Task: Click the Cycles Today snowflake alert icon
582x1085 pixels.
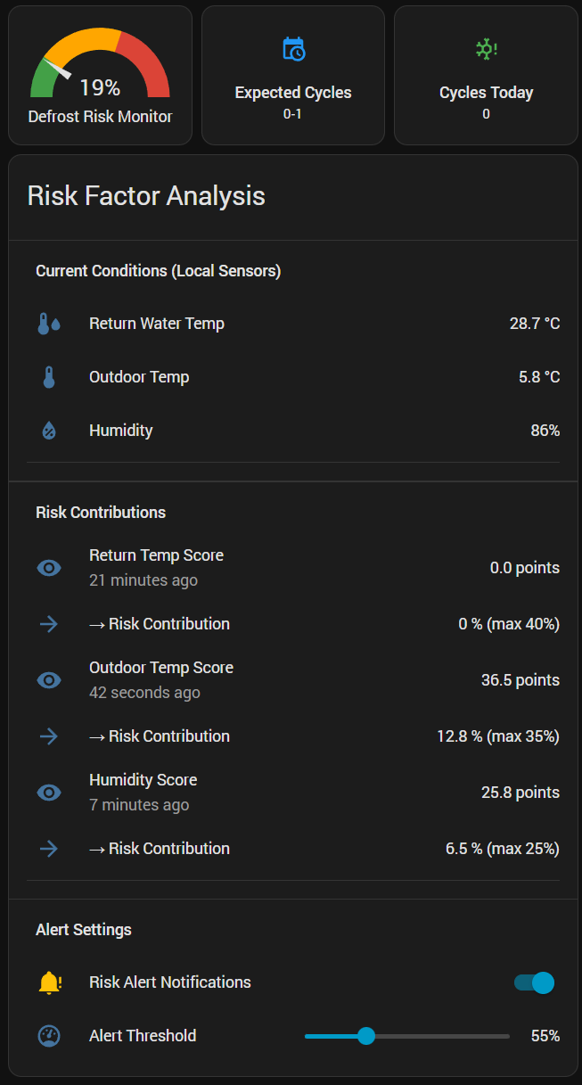Action: (486, 49)
